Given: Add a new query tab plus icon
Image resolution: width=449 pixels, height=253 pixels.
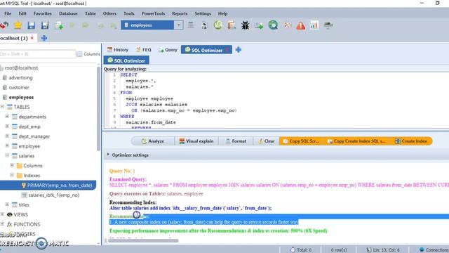Looking at the screenshot, I should [239, 50].
